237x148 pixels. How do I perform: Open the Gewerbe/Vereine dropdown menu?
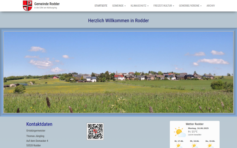coord(190,6)
